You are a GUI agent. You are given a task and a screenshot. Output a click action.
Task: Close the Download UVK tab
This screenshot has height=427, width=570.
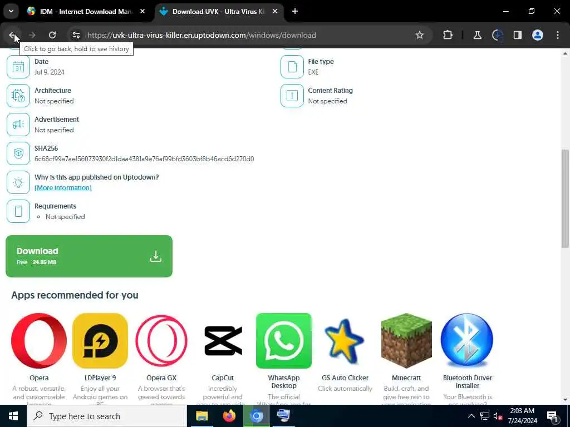tap(275, 11)
